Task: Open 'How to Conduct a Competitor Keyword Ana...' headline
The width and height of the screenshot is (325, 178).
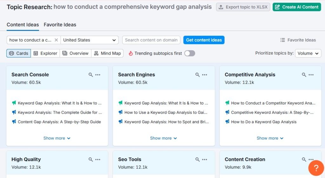Action: [x=273, y=103]
